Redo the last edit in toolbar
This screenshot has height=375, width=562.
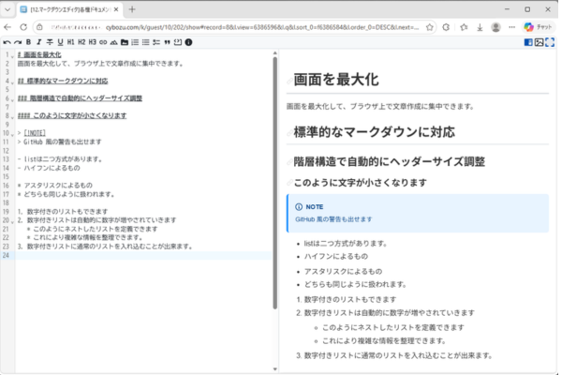(x=18, y=42)
